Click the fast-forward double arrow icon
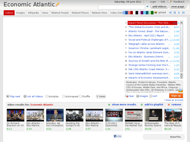The height and width of the screenshot is (142, 190). 184,13
